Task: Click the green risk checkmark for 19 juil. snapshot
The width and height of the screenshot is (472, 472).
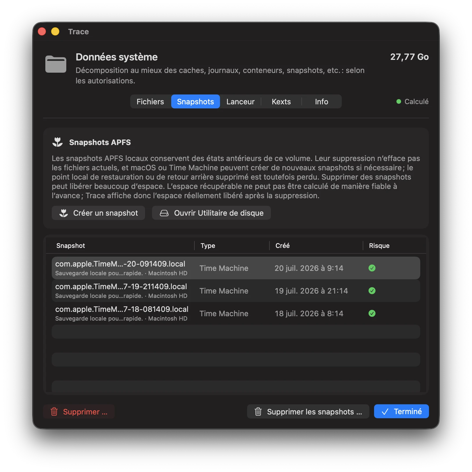Action: coord(372,291)
